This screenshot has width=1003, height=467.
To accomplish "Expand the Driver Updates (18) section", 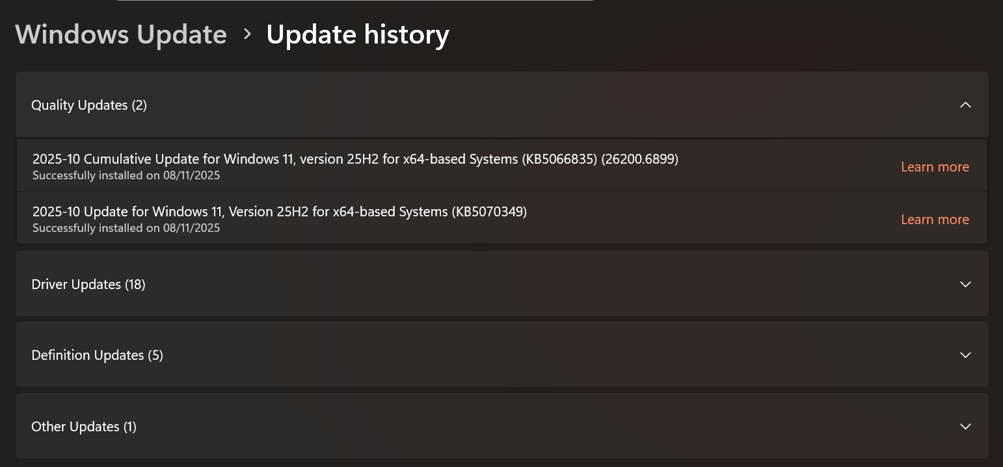I will coord(88,284).
